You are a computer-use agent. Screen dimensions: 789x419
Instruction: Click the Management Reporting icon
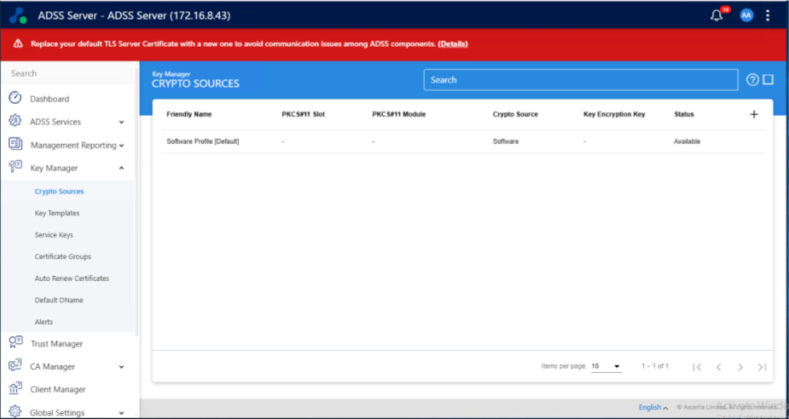[x=15, y=145]
